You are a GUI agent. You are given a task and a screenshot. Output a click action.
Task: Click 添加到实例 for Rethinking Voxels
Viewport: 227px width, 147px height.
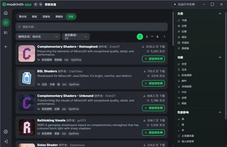pos(154,133)
